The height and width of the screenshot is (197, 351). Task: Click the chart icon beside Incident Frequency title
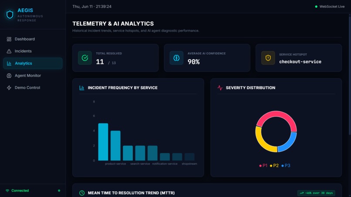[x=82, y=88]
